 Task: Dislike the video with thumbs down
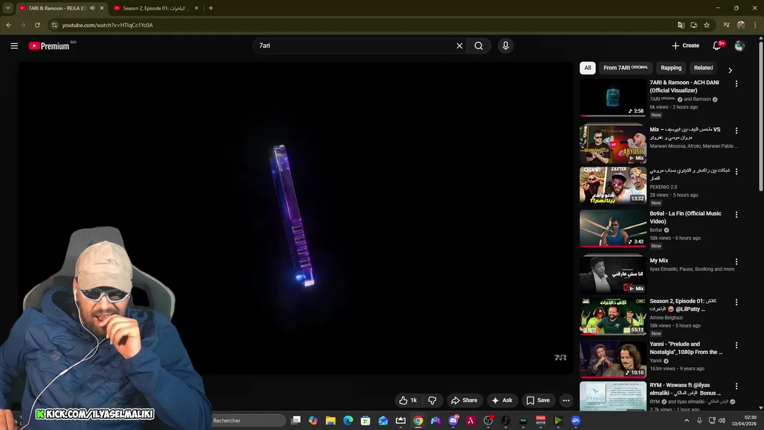(x=432, y=401)
